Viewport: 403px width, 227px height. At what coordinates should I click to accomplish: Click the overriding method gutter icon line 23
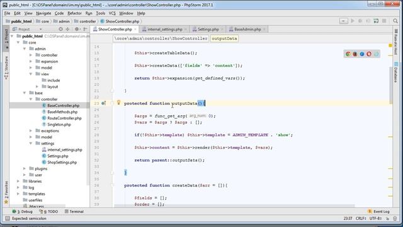tap(103, 103)
